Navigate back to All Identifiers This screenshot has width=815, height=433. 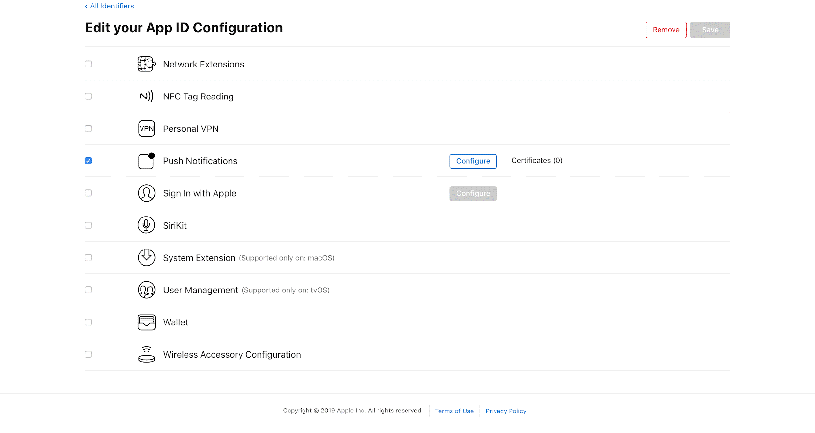(x=109, y=6)
